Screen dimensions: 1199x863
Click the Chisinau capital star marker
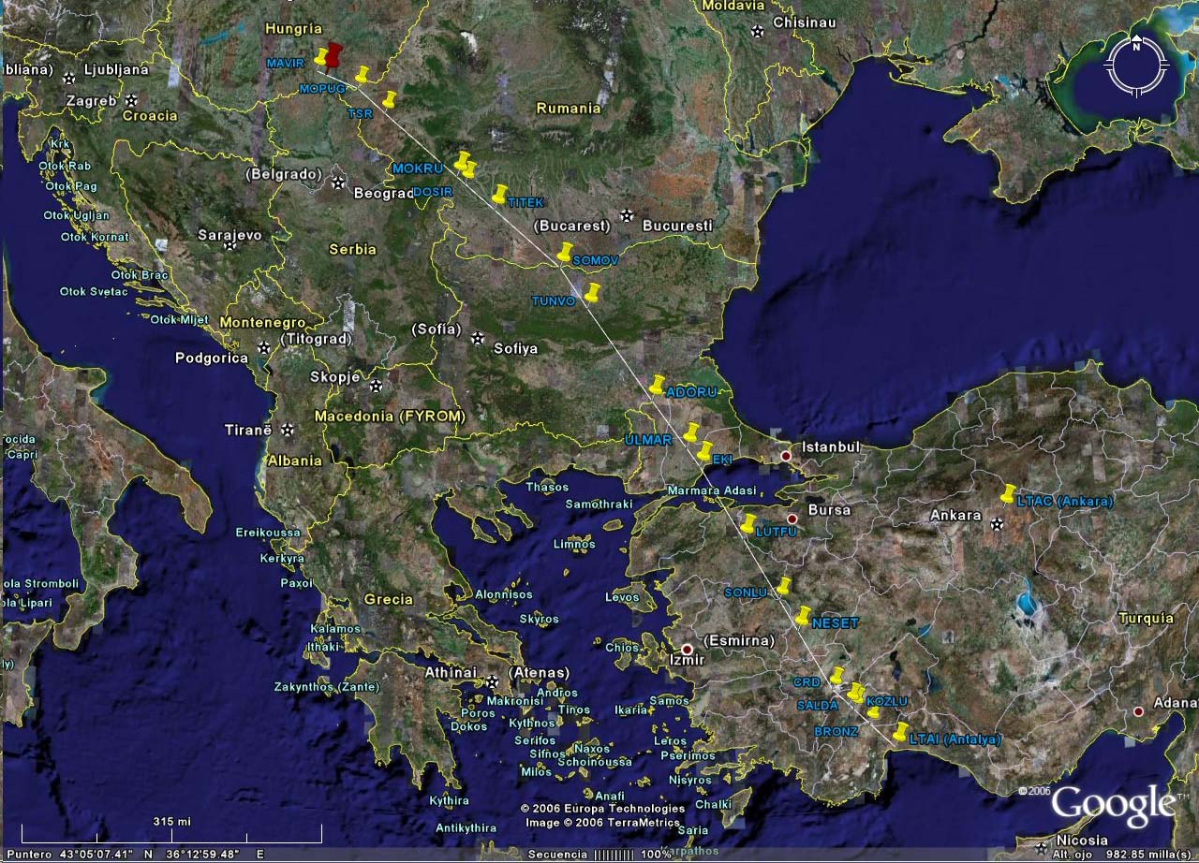(757, 31)
